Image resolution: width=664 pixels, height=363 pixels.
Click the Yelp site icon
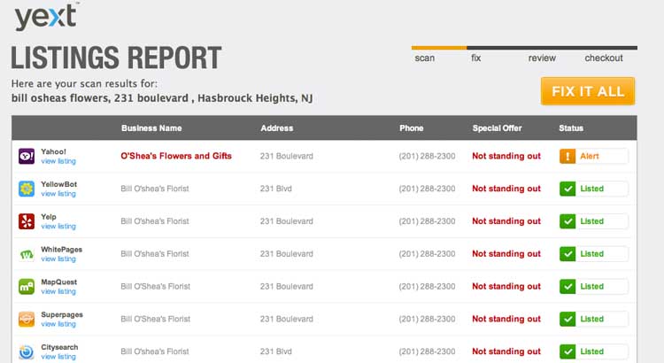tap(27, 221)
